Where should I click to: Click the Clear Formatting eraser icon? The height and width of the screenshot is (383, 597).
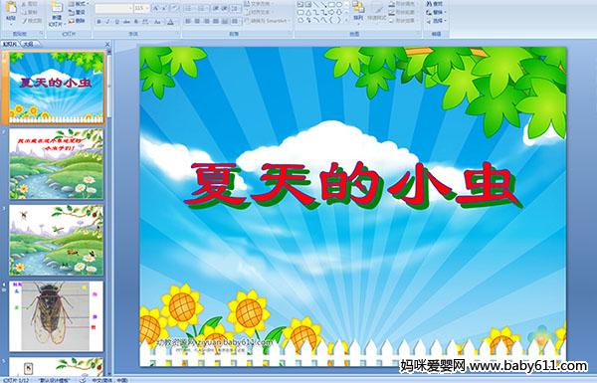[x=174, y=8]
